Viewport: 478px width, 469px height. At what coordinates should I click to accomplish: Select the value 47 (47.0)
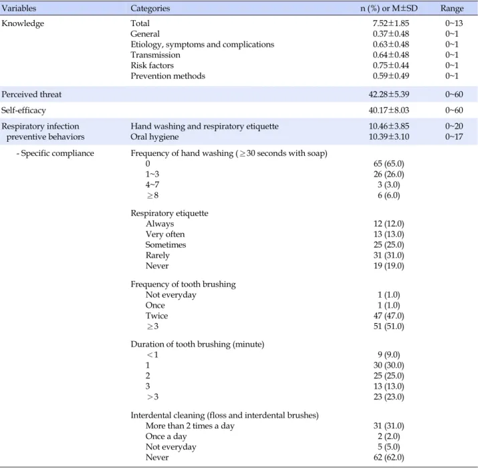point(388,316)
